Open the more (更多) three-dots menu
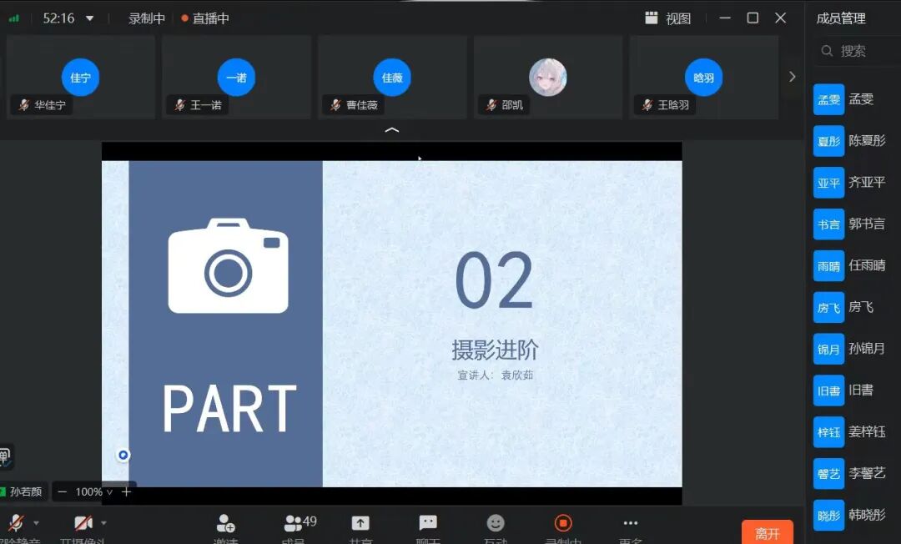Image resolution: width=901 pixels, height=544 pixels. click(x=631, y=523)
